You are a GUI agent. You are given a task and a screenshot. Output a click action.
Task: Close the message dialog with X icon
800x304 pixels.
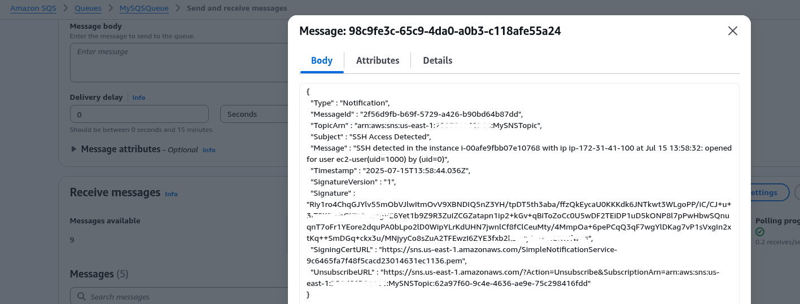click(732, 31)
